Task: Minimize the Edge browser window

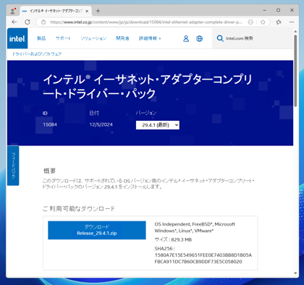Action: 265,10
